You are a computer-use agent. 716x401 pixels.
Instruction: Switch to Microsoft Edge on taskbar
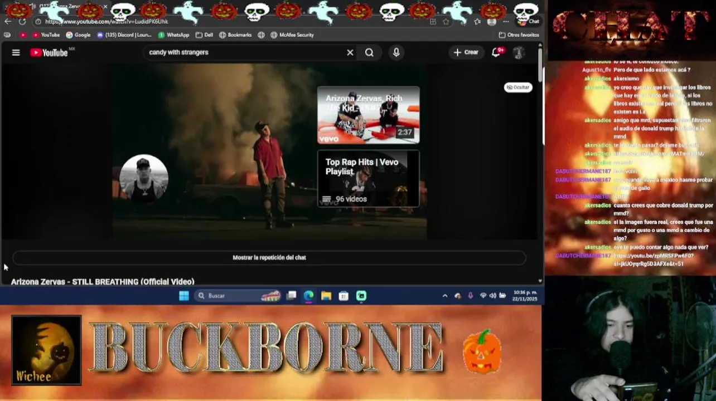(308, 296)
